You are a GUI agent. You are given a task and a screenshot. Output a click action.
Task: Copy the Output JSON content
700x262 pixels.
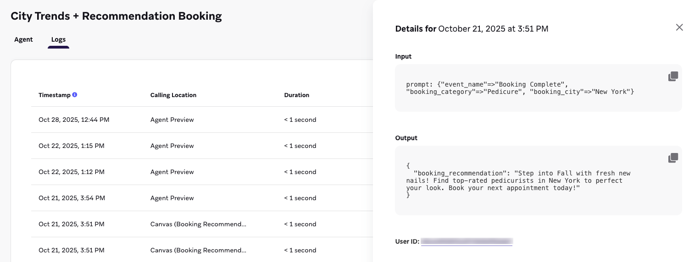(672, 158)
